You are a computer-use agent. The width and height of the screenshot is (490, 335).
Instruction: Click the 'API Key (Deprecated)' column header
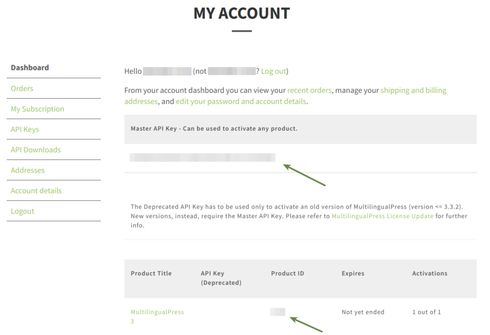click(221, 278)
